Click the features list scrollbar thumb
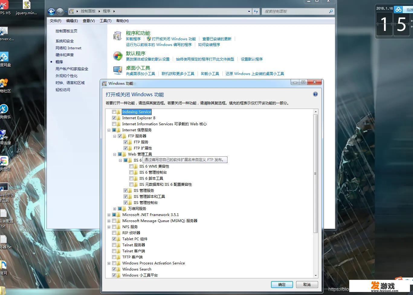This screenshot has height=295, width=413. coord(316,174)
